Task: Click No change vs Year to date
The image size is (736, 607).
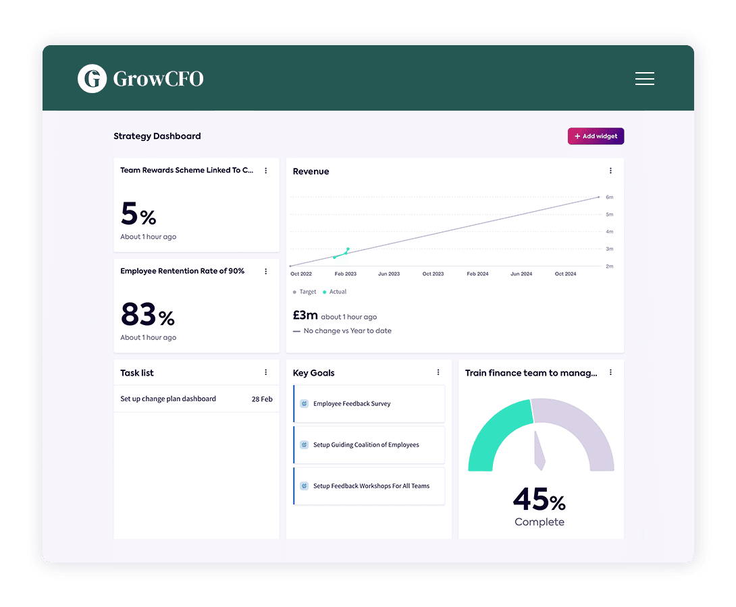Action: click(x=347, y=331)
